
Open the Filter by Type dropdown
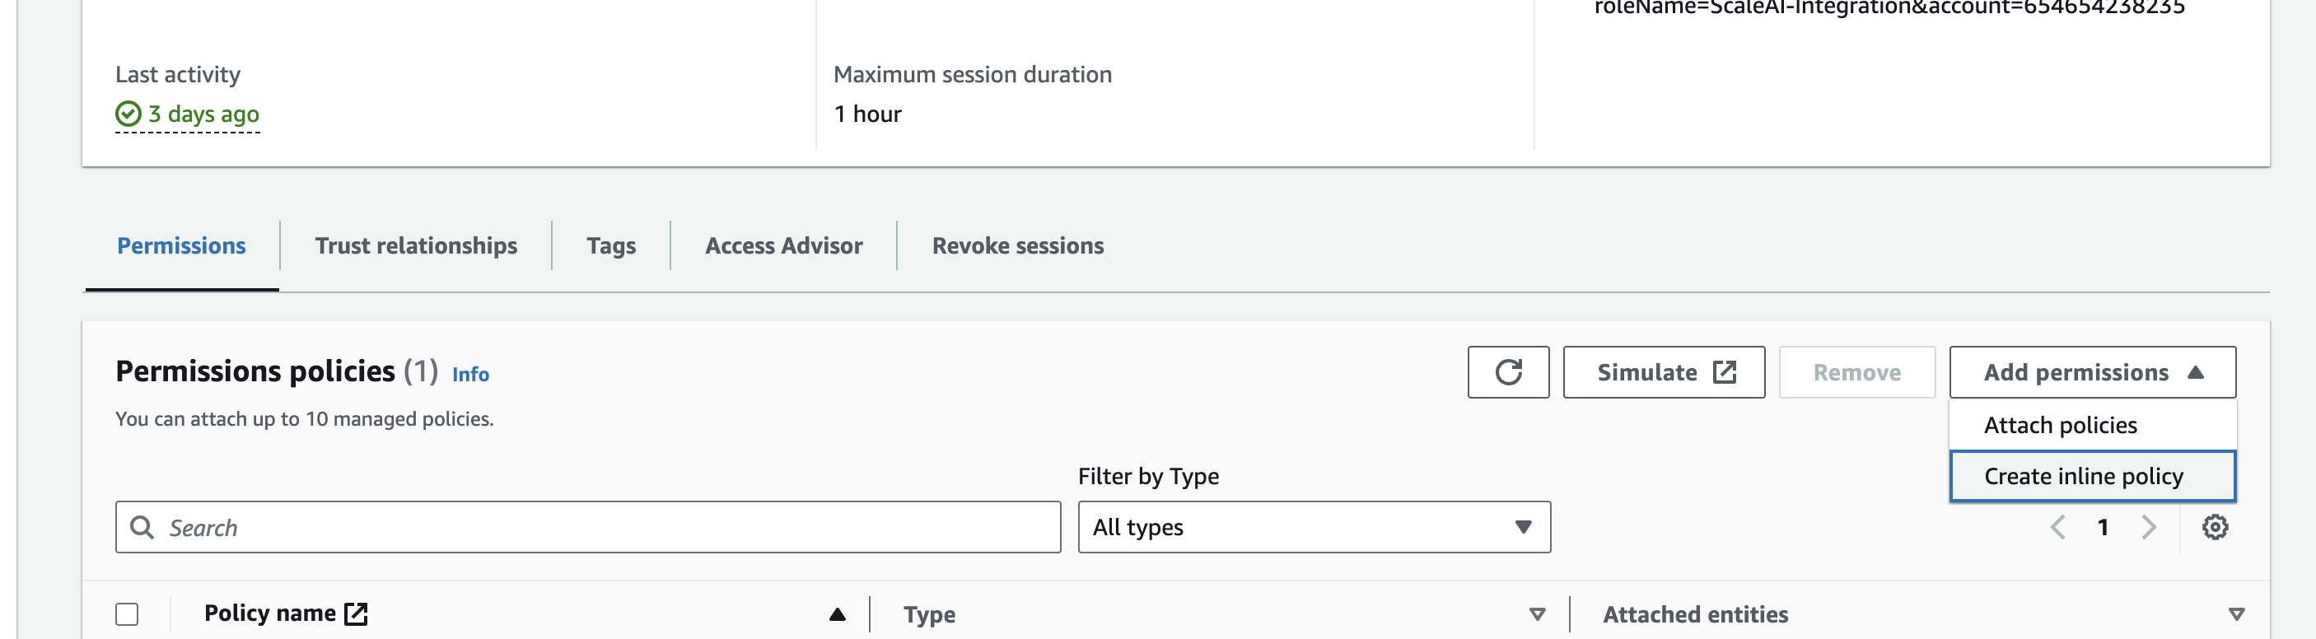tap(1314, 528)
